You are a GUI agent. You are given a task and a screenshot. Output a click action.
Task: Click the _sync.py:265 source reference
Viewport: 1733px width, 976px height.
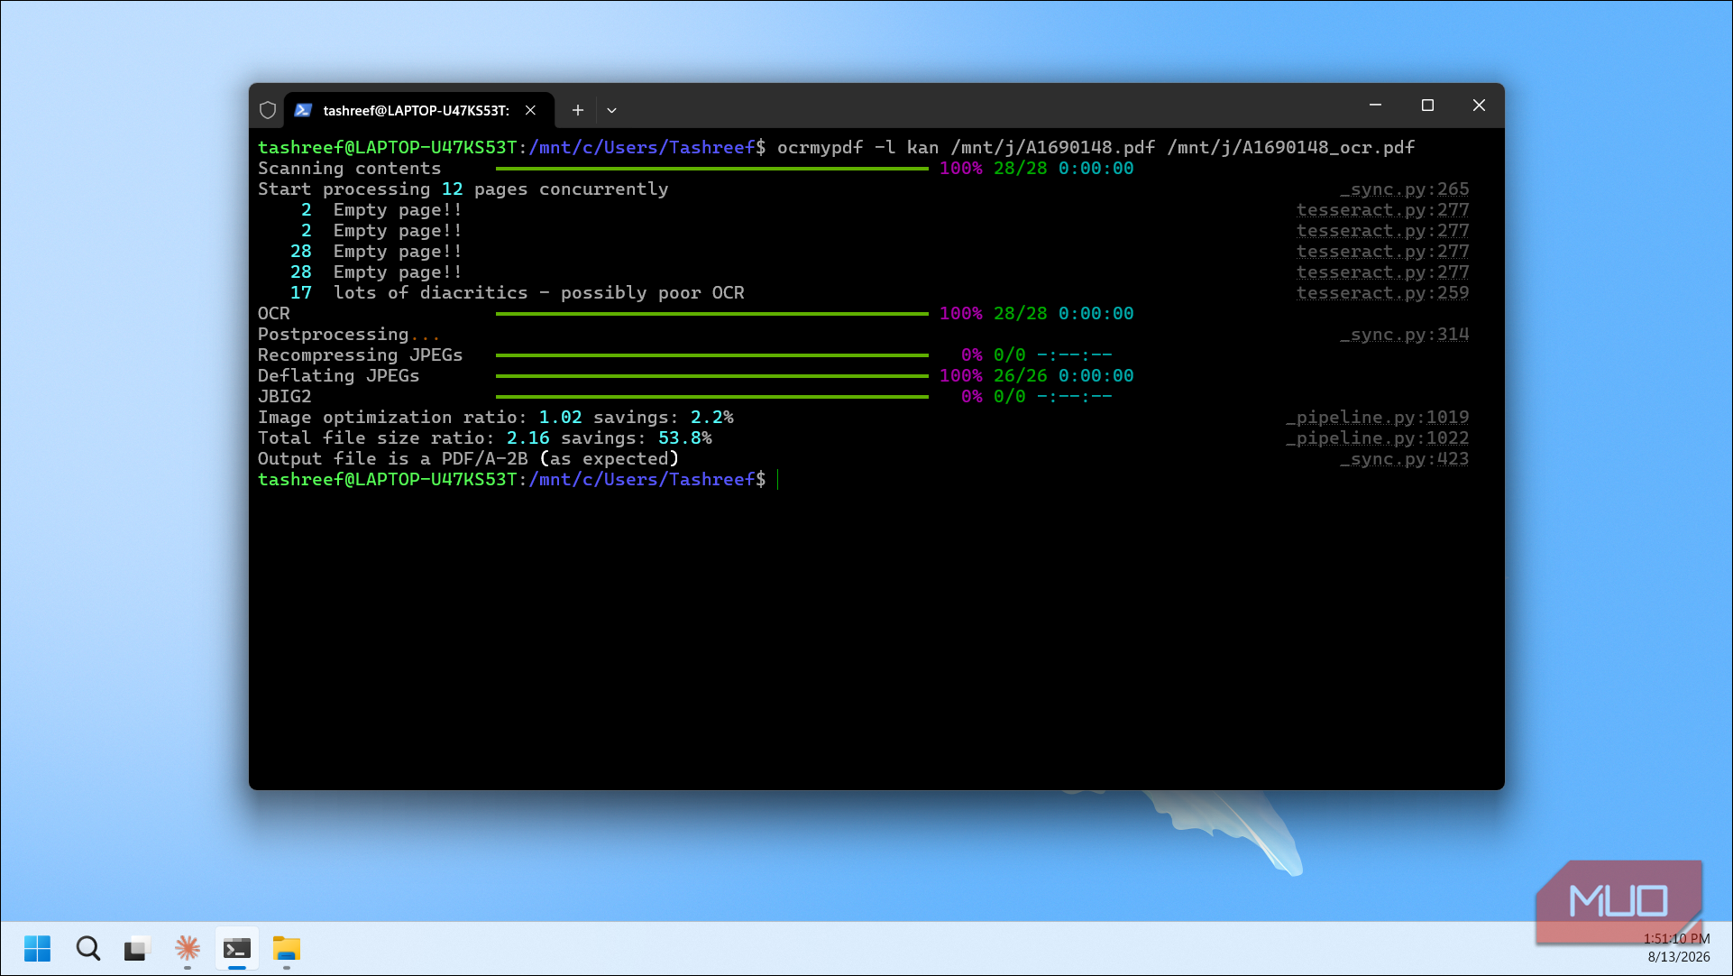click(x=1405, y=189)
